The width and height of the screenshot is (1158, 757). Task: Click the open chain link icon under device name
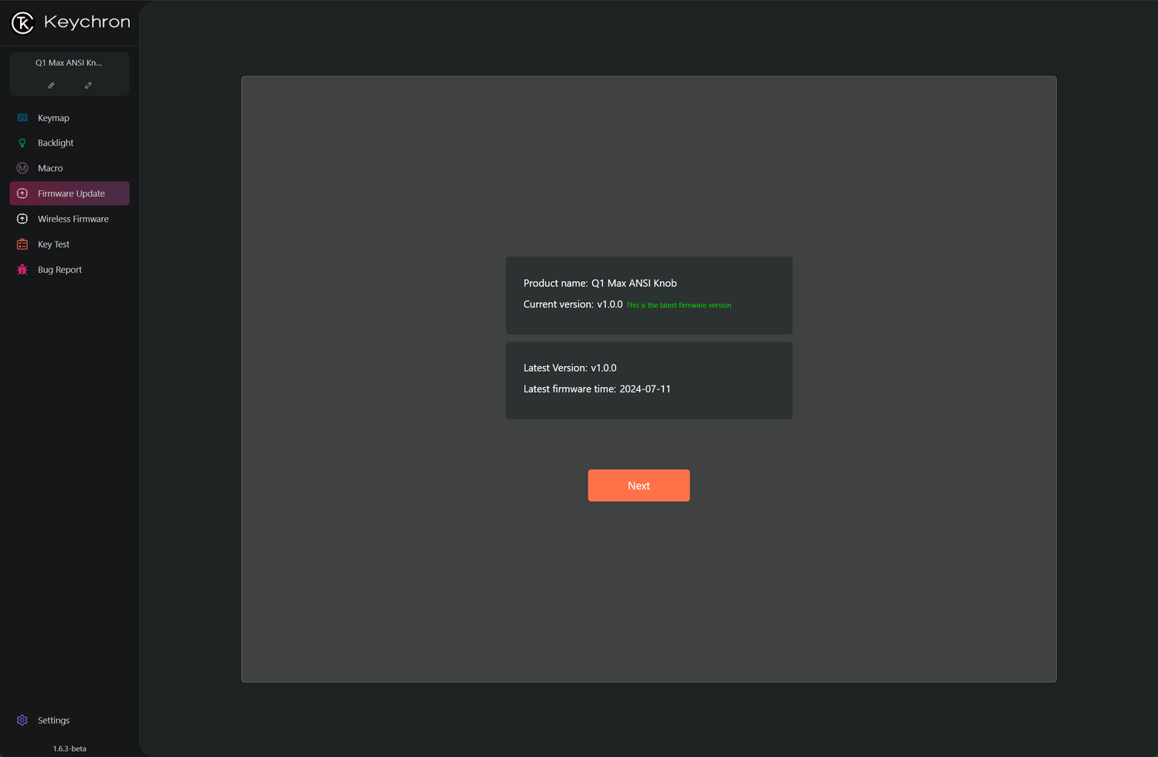pyautogui.click(x=88, y=86)
